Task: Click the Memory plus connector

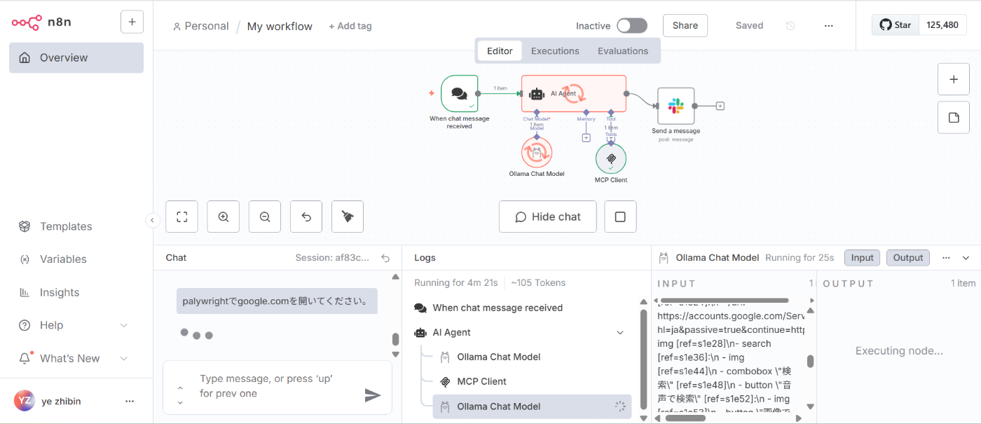Action: [586, 137]
